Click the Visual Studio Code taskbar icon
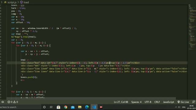This screenshot has height=110, width=196. pyautogui.click(x=94, y=107)
